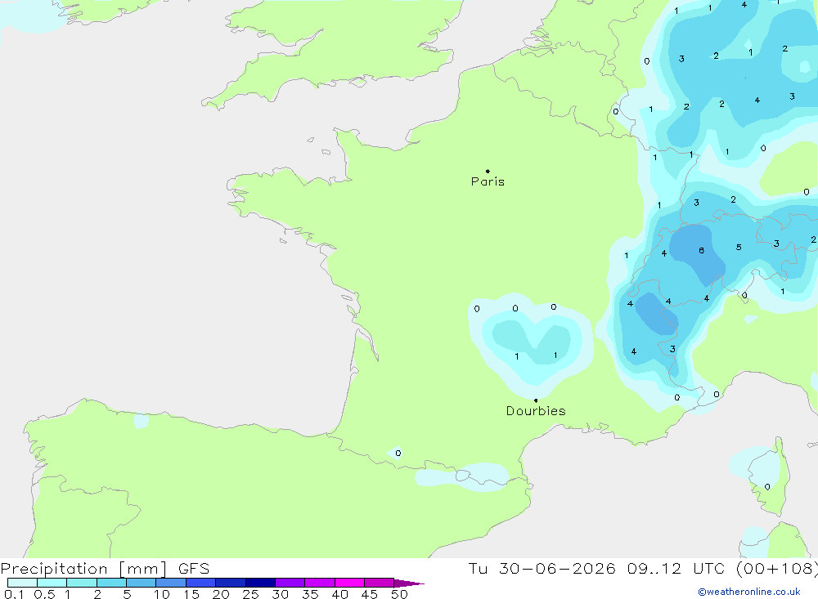Click the legend scale label 45
Viewport: 818px width, 599px height.
370,594
